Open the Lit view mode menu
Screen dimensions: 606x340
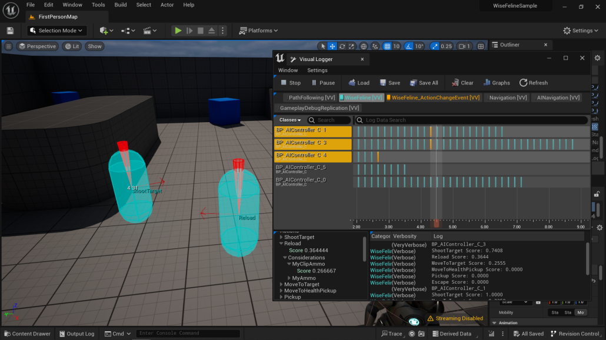coord(72,46)
